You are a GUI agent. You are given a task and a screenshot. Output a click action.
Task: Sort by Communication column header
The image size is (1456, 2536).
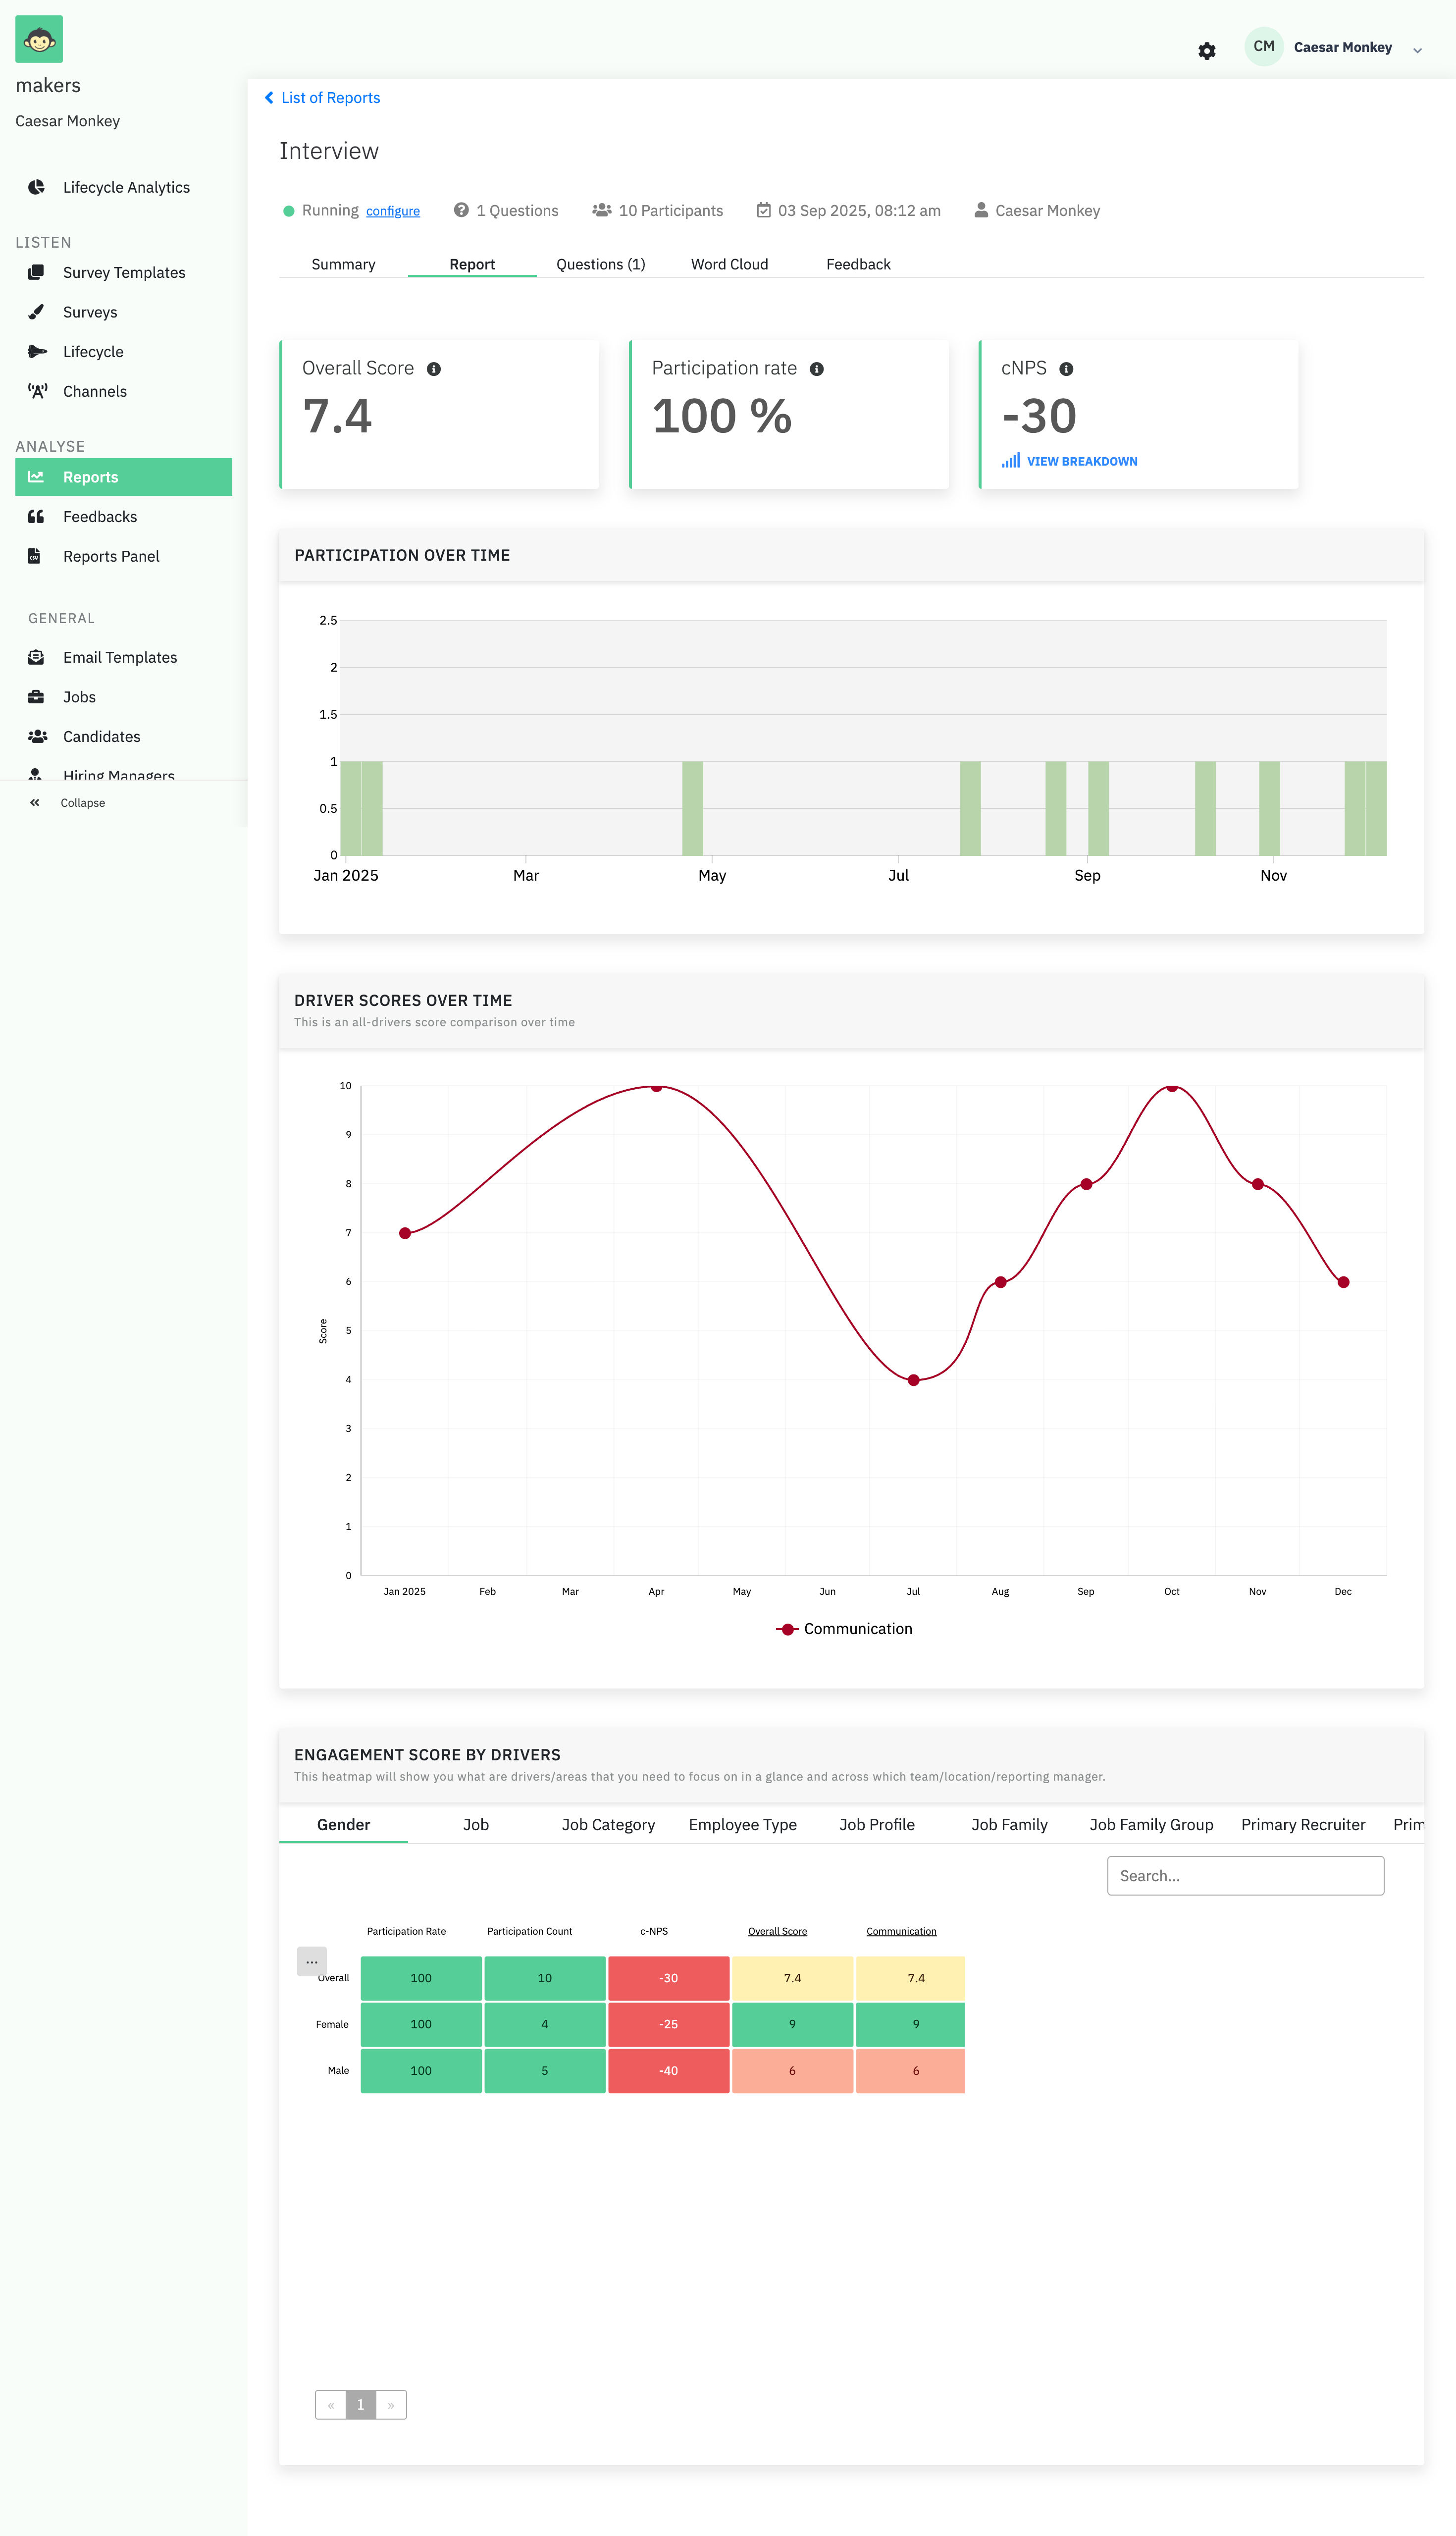(x=901, y=1931)
